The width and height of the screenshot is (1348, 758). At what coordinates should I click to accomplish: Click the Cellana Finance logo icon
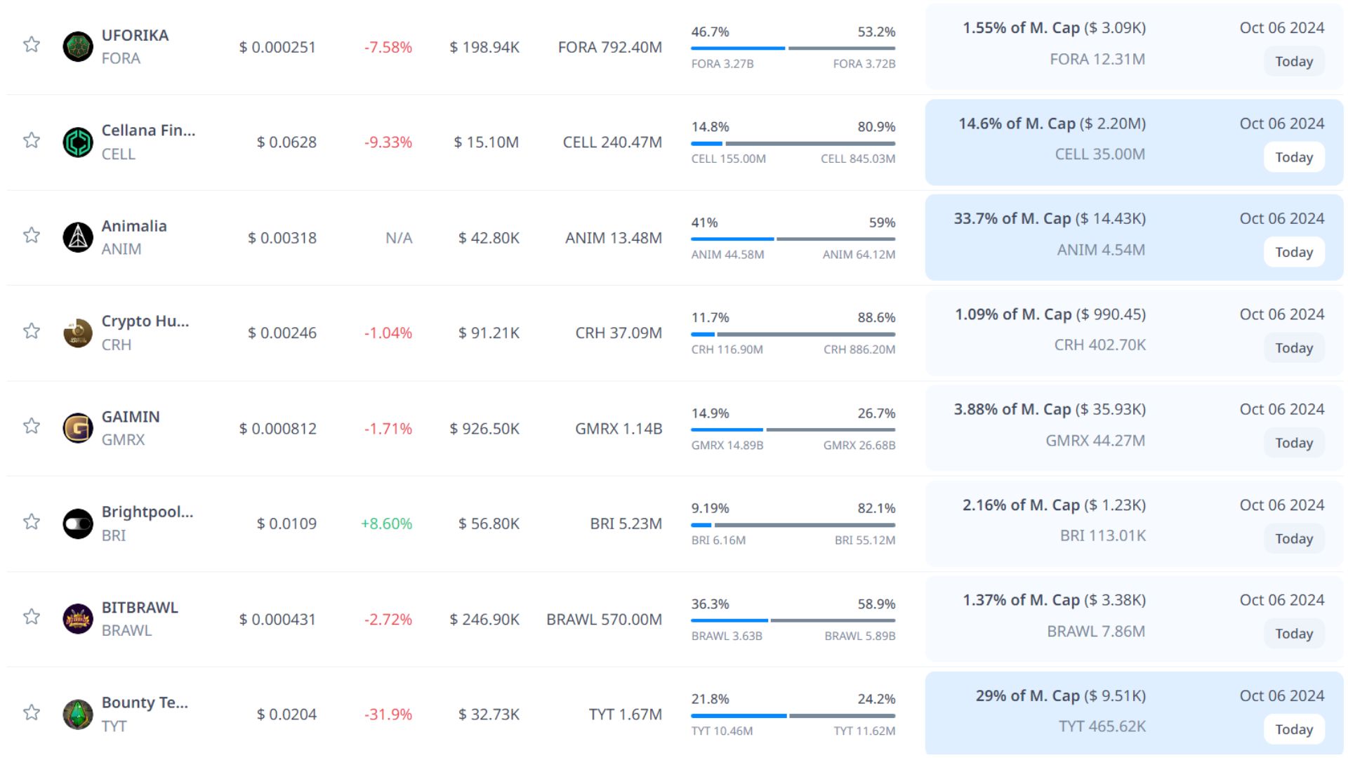[78, 142]
